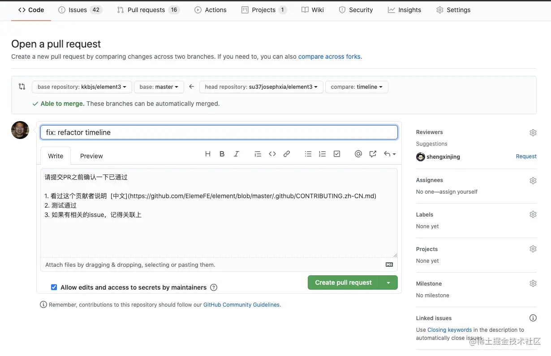551x356 pixels.
Task: Click the shengxinjing reviewer avatar
Action: coord(420,157)
